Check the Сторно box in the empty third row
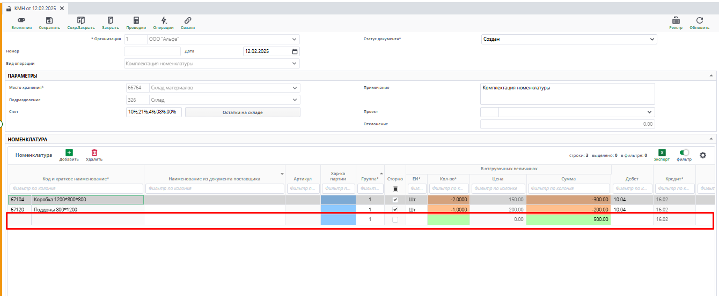Image resolution: width=719 pixels, height=296 pixels. 395,219
